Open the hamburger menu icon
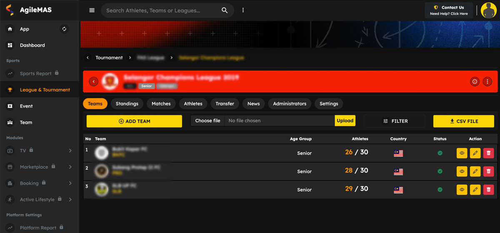Viewport: 500px width, 233px height. [92, 10]
